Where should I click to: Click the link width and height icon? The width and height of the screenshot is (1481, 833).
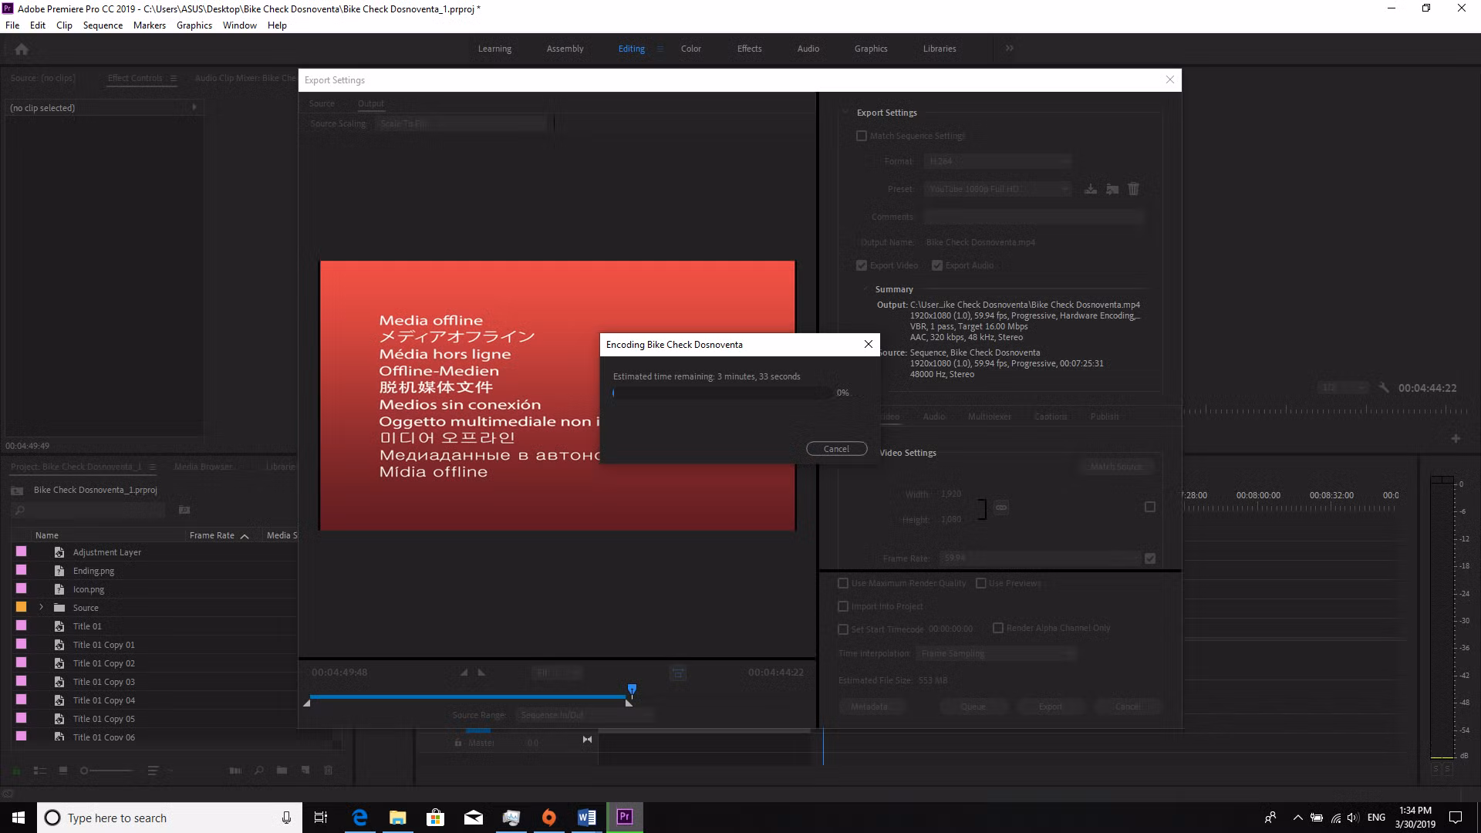coord(1001,508)
